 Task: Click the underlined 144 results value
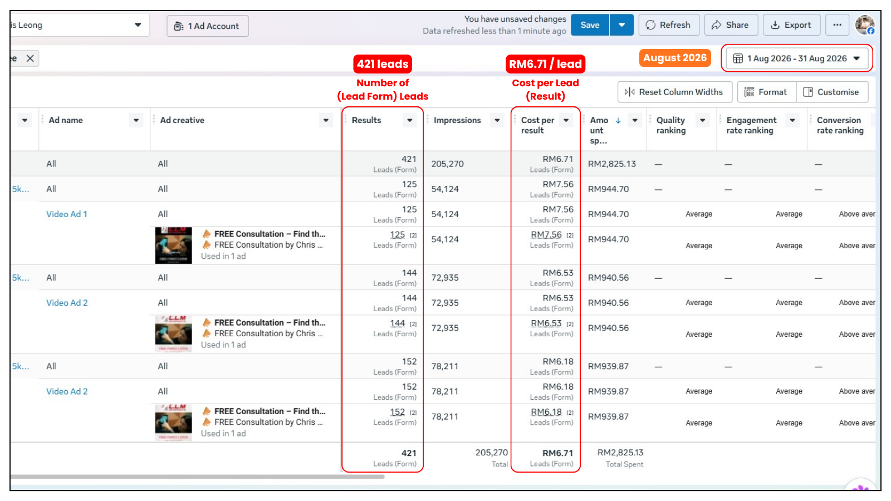398,323
